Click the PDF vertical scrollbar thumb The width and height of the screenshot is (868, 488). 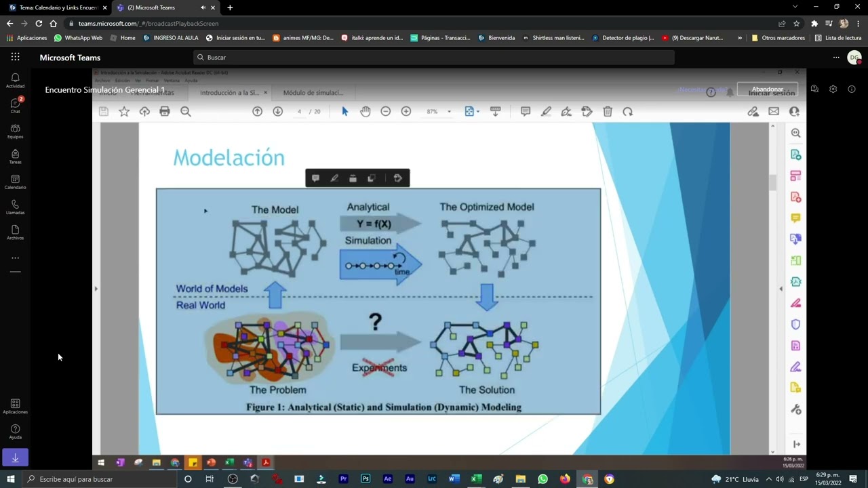point(772,182)
